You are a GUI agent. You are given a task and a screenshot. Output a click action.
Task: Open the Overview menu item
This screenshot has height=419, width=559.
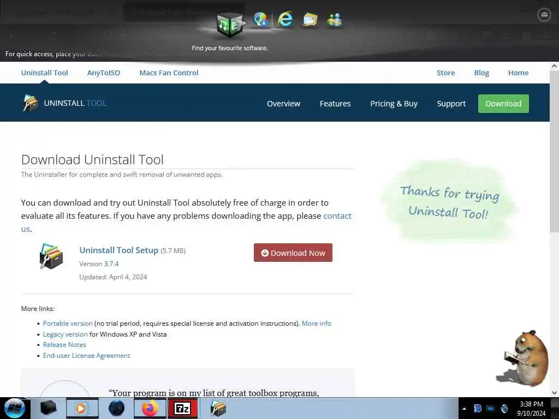283,104
